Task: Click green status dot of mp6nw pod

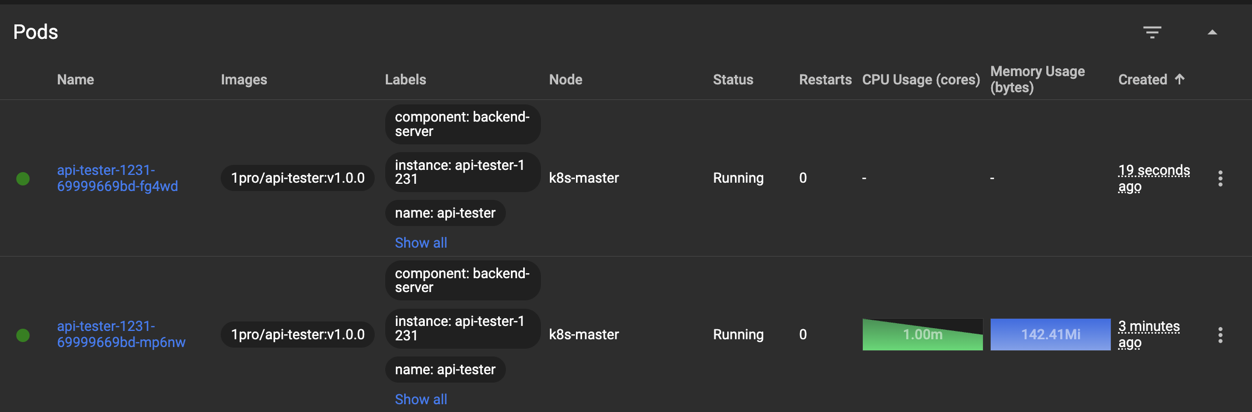Action: 23,335
